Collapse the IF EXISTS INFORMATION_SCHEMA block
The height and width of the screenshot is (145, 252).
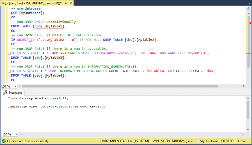[x=9, y=71]
